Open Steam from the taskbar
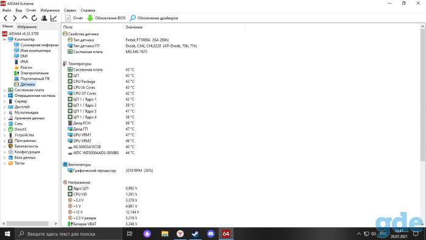 pyautogui.click(x=195, y=234)
